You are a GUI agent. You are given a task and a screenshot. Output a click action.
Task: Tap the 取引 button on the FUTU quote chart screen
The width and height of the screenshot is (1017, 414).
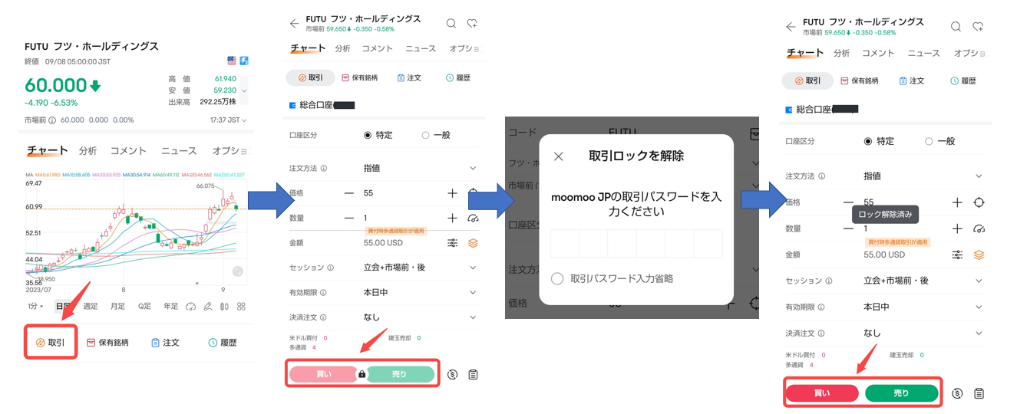[x=51, y=343]
